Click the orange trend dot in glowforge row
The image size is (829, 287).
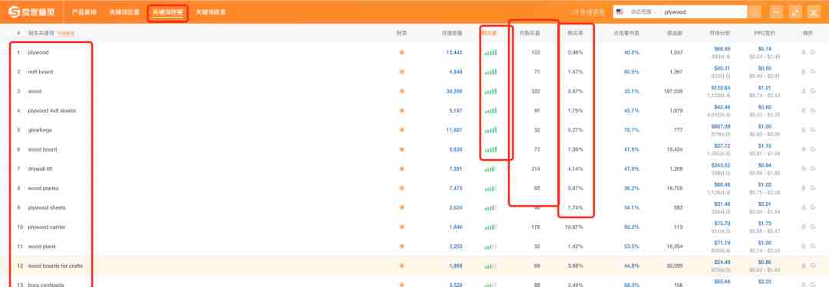[x=401, y=130]
